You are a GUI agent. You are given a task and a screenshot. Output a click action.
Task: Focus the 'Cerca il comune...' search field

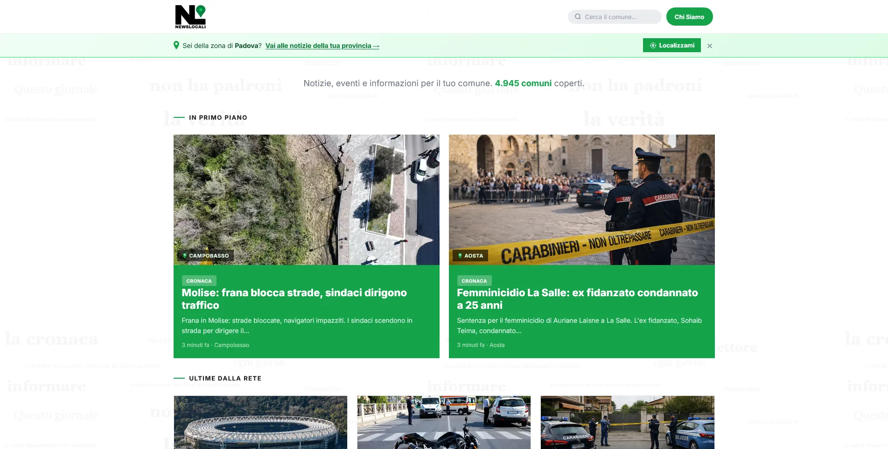click(615, 17)
